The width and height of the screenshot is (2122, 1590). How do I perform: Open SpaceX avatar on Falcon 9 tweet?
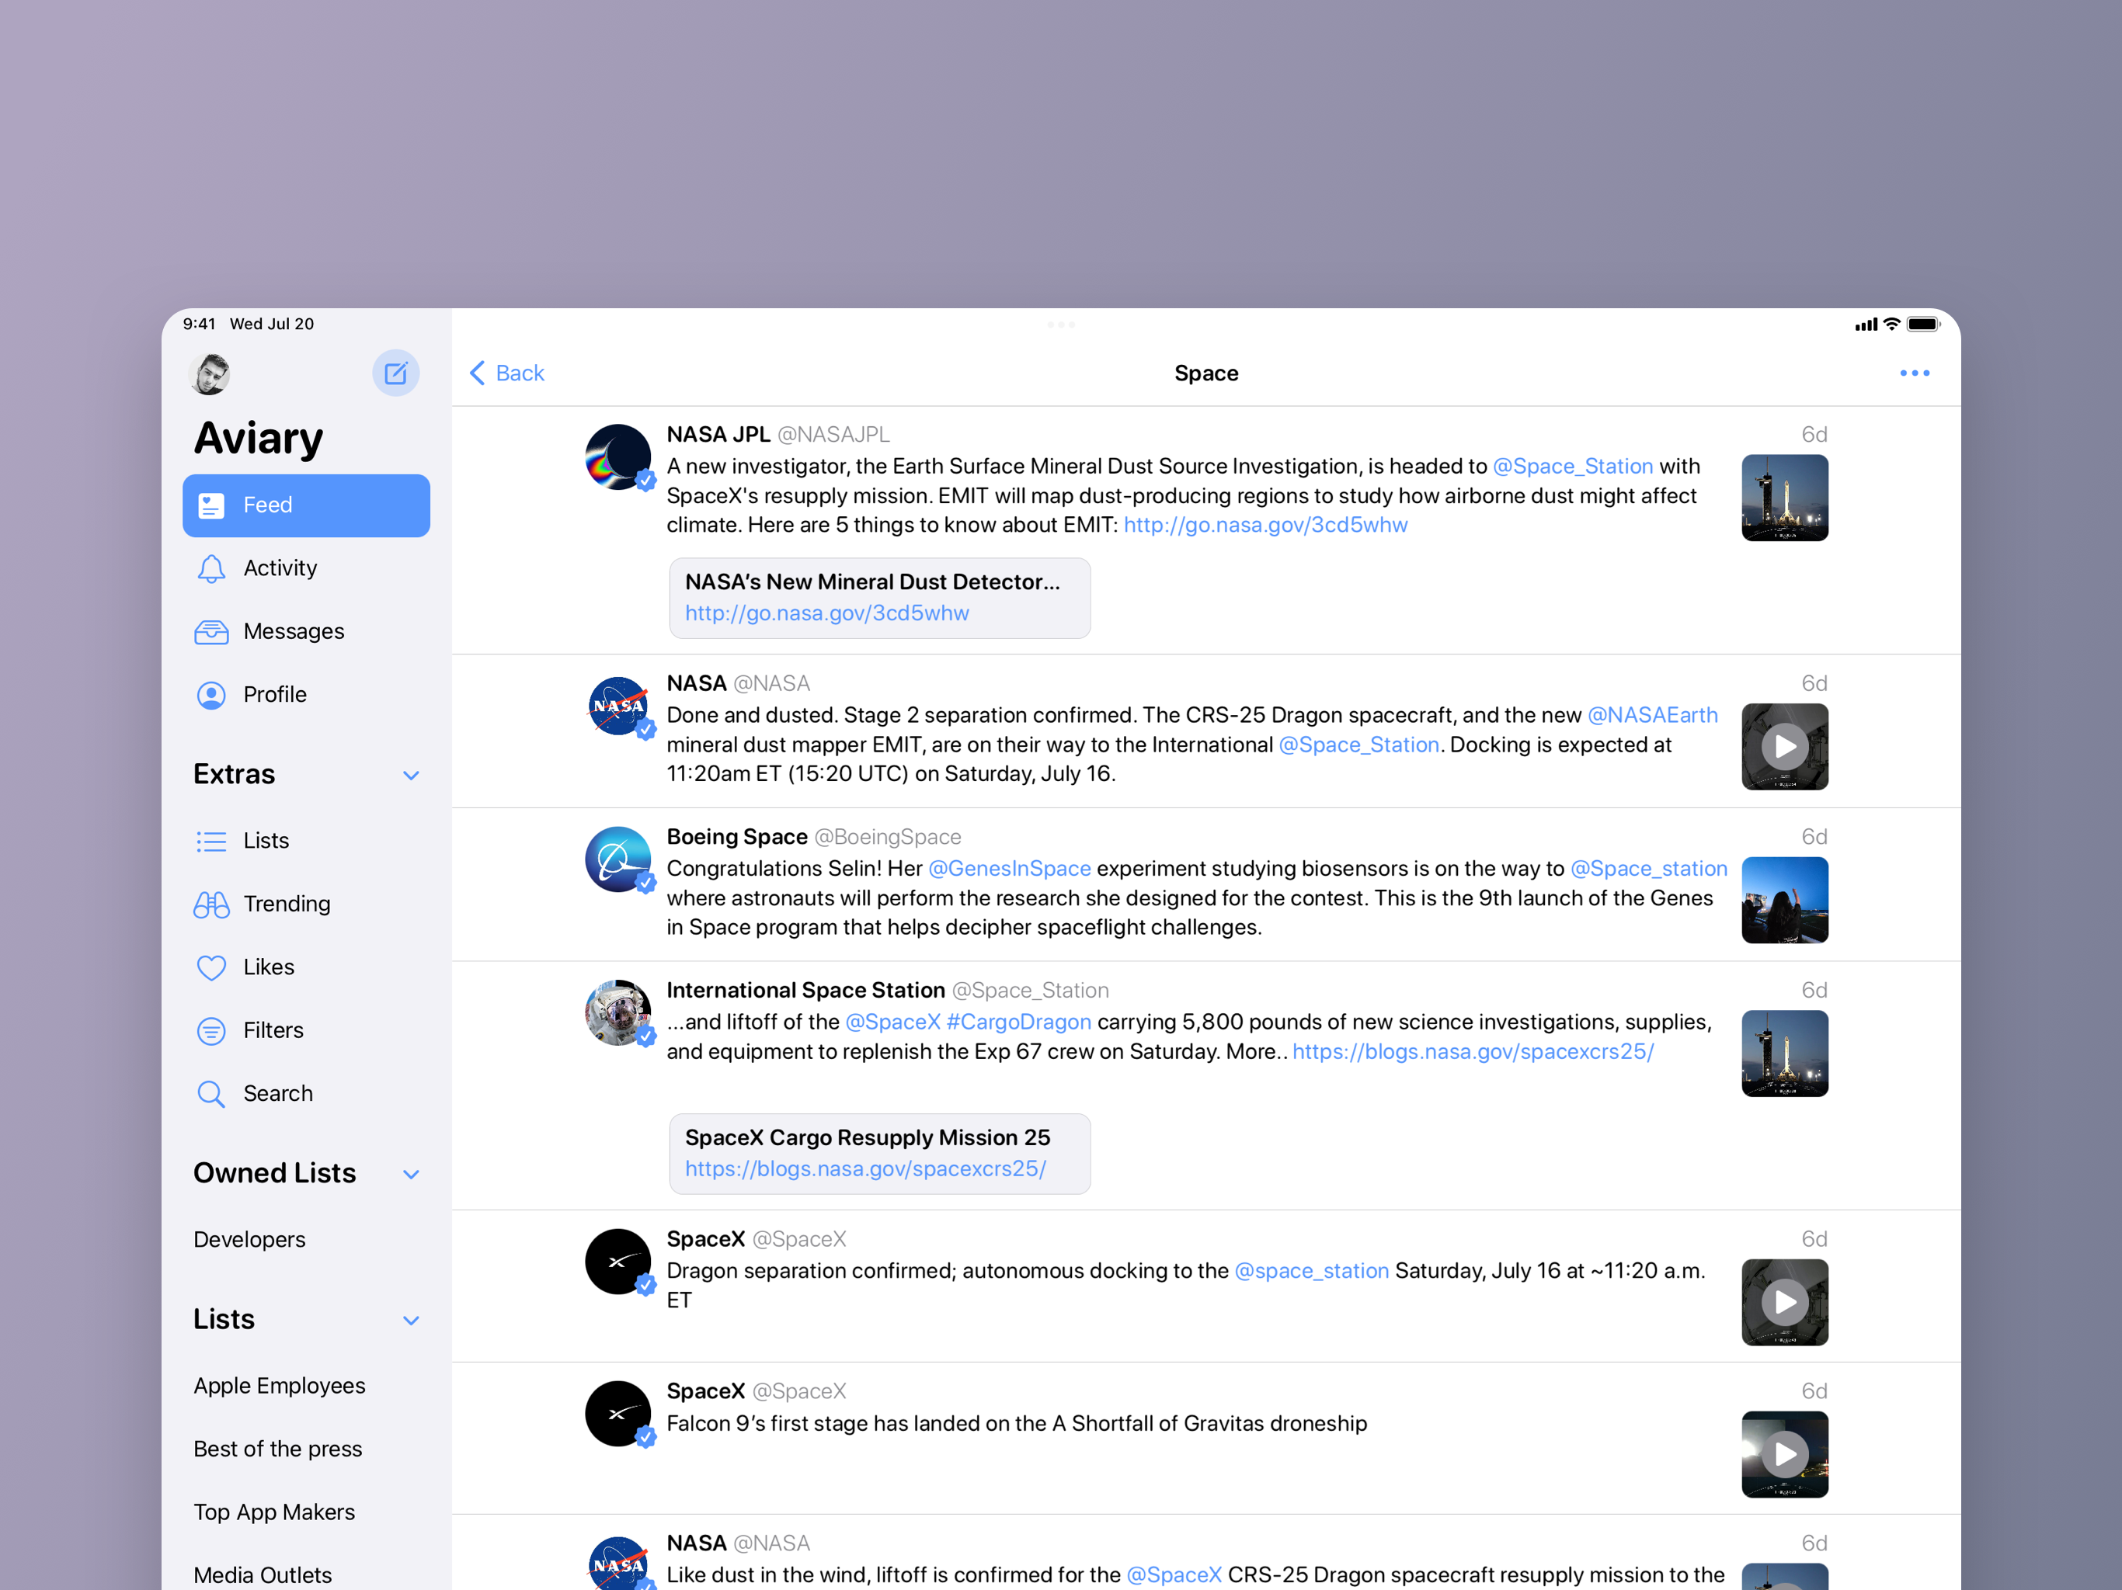point(619,1415)
